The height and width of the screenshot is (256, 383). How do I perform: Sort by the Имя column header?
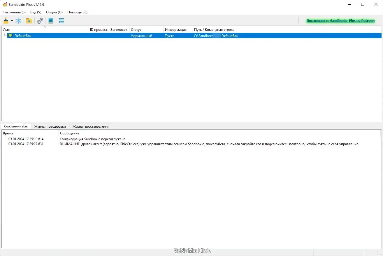pyautogui.click(x=45, y=30)
